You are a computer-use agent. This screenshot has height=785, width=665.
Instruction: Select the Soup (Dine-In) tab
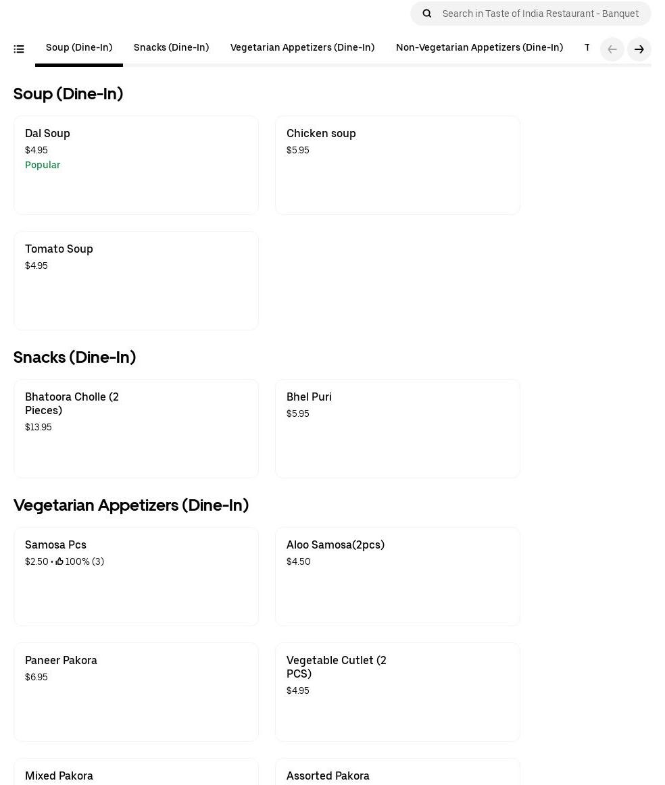click(79, 48)
